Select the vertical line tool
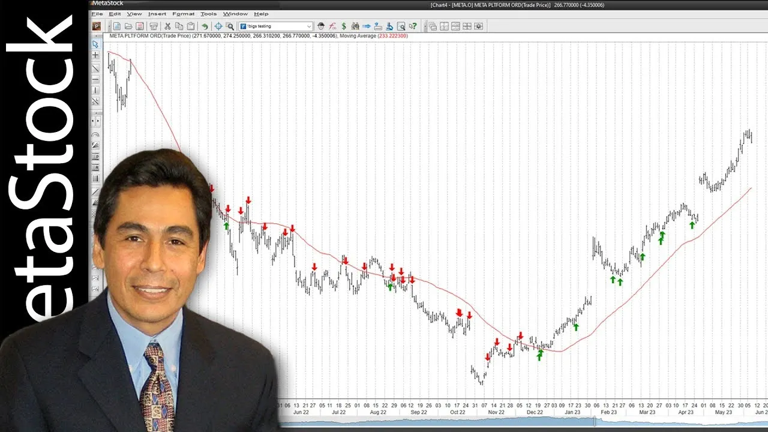Screen dimensions: 768x432 (x=95, y=90)
